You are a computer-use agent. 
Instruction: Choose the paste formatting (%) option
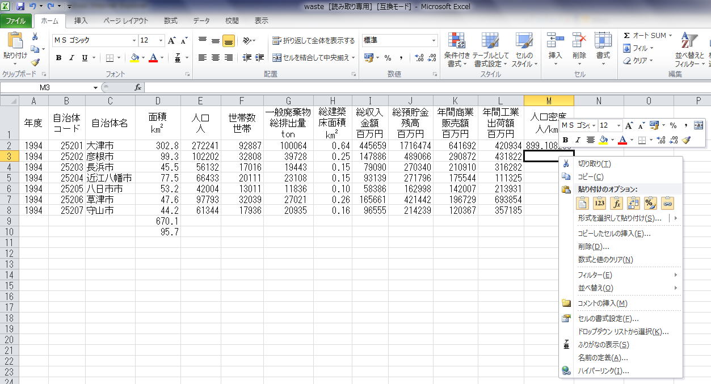(651, 203)
